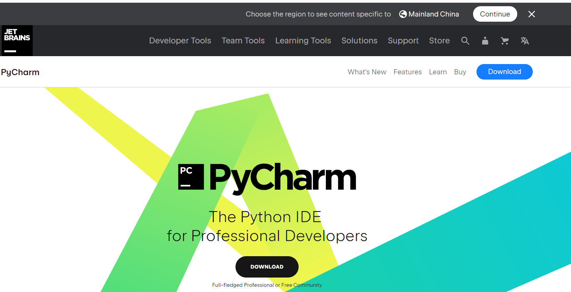Image resolution: width=571 pixels, height=292 pixels.
Task: Click 'Full-fledged Professional or Free Community' text
Action: (267, 285)
